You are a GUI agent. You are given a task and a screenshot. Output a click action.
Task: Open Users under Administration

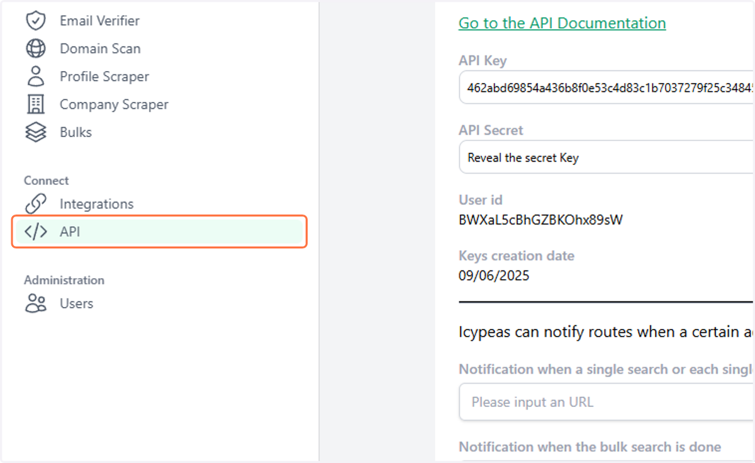coord(76,303)
